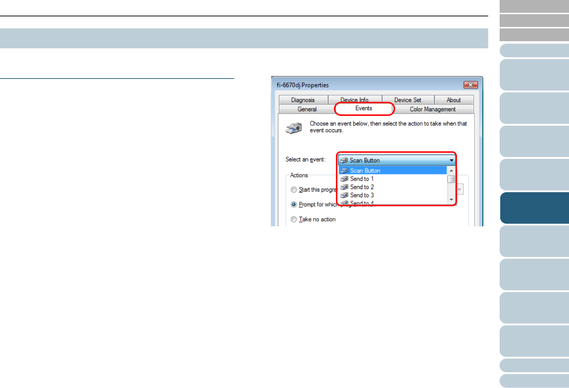569x388 pixels.
Task: Pick 'Send to 1' from the event list
Action: [x=392, y=179]
